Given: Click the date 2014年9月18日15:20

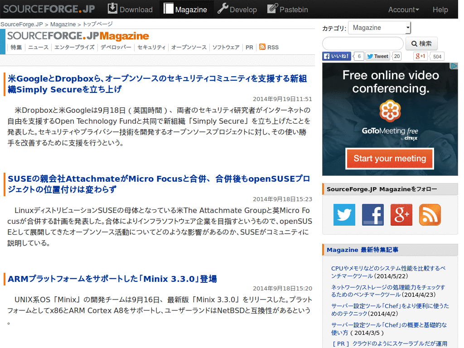Looking at the screenshot, I should (282, 288).
